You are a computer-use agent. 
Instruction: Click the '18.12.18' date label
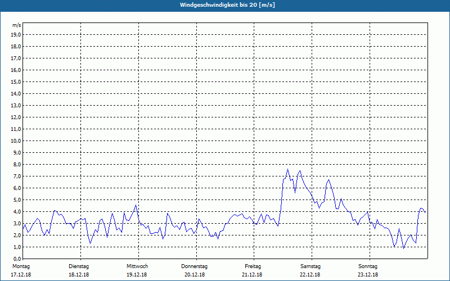[x=79, y=275]
